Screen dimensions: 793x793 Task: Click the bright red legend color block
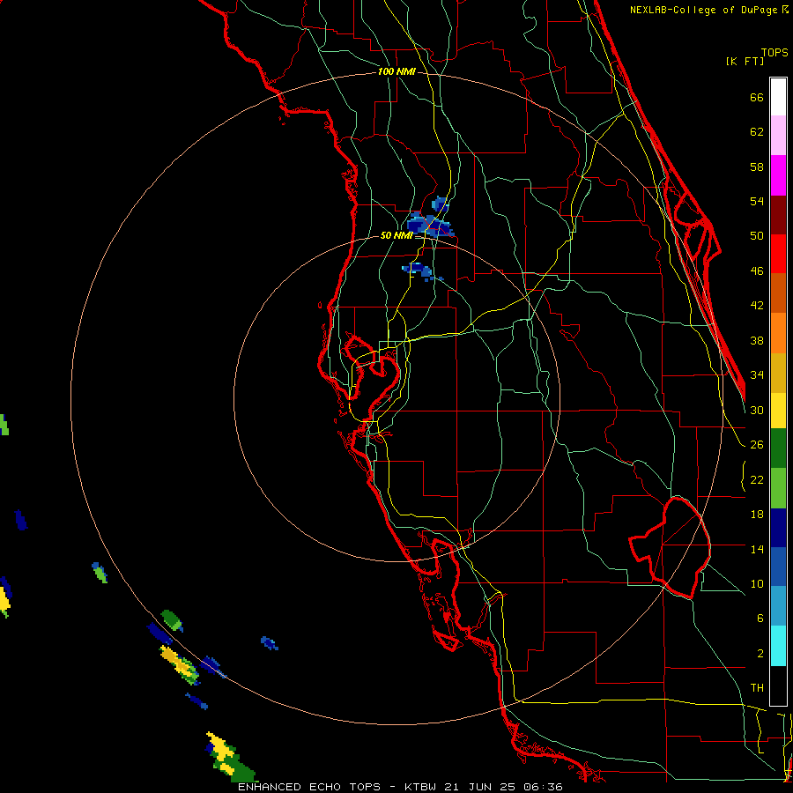click(778, 254)
